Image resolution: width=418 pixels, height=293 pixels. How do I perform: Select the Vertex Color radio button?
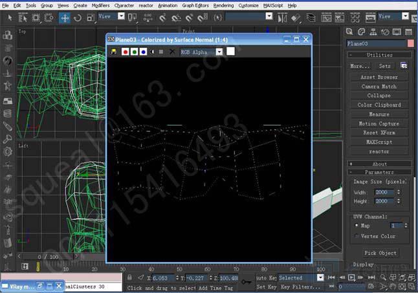(357, 236)
